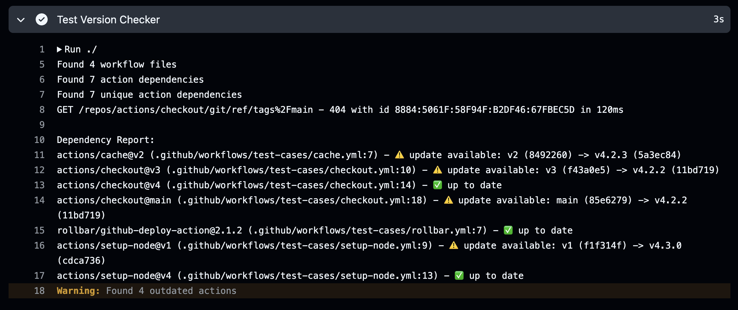
Task: Click the green check icon on rollbar/github-deploy-action line
Action: [508, 230]
